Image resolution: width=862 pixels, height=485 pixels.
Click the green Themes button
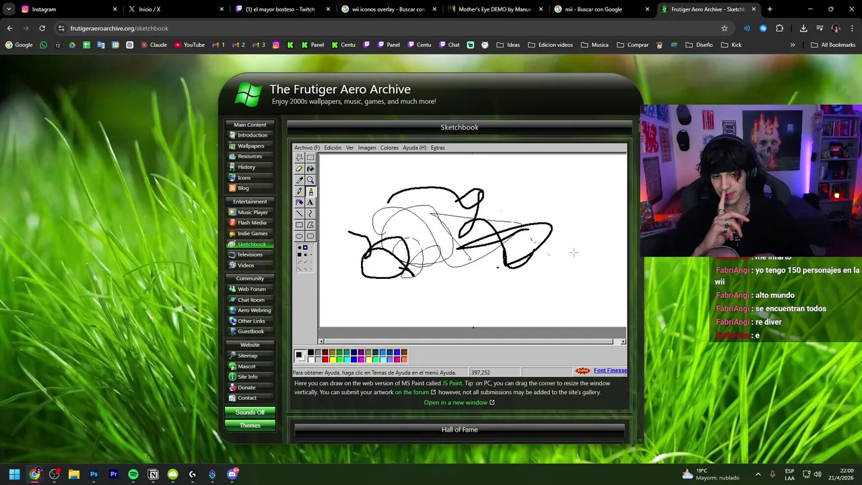250,426
